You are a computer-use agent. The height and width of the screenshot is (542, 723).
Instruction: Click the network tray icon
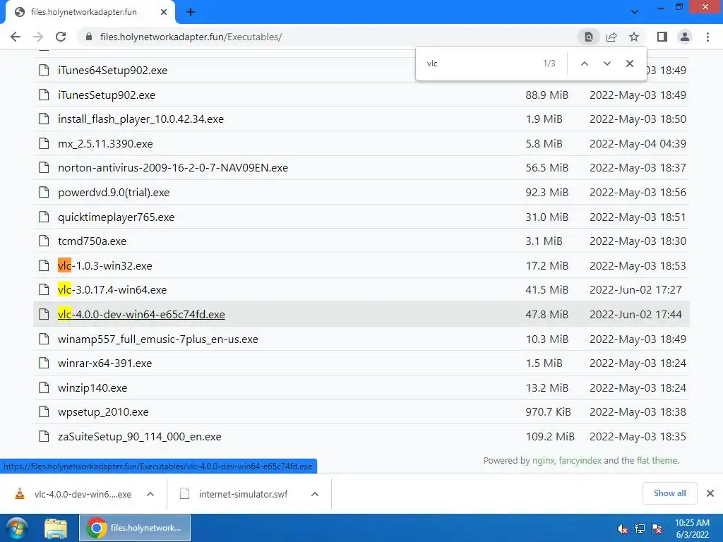pyautogui.click(x=640, y=529)
